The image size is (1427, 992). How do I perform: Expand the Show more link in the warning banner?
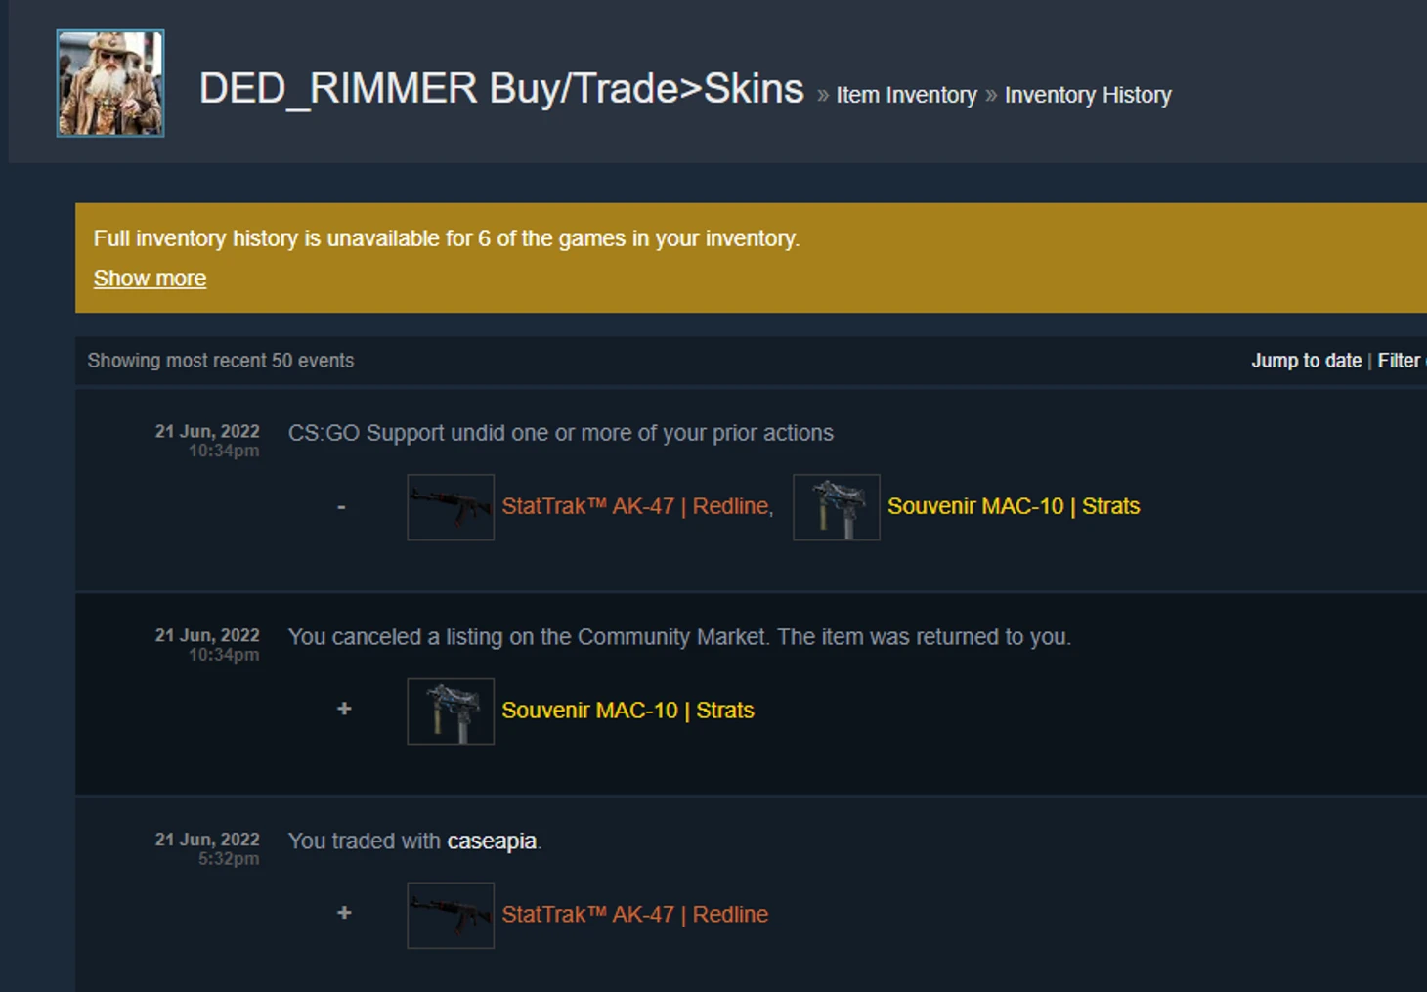pyautogui.click(x=150, y=279)
